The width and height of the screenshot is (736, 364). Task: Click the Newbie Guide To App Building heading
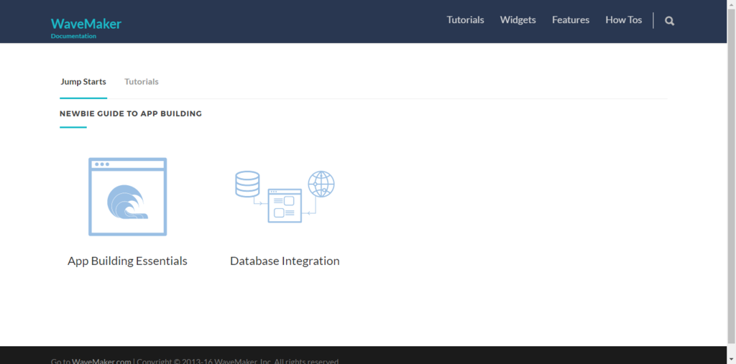[131, 113]
